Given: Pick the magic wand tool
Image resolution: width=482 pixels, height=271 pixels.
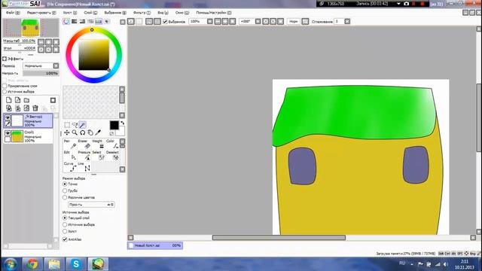Looking at the screenshot, I should coord(82,125).
